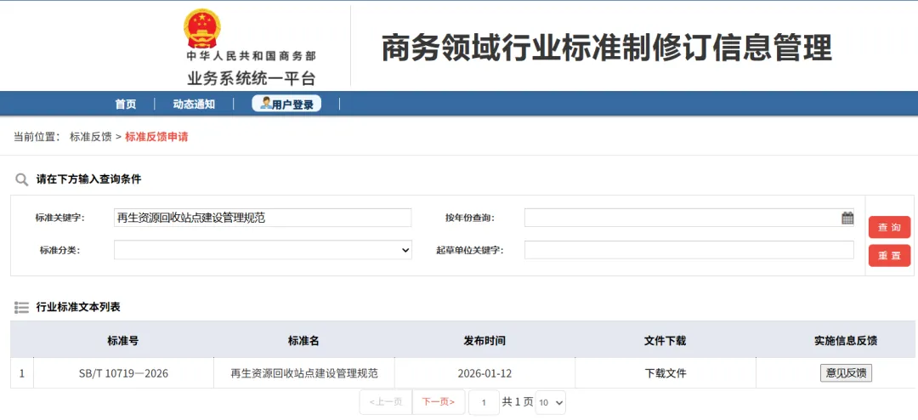
Task: Click the search magnifier icon
Action: click(x=22, y=179)
